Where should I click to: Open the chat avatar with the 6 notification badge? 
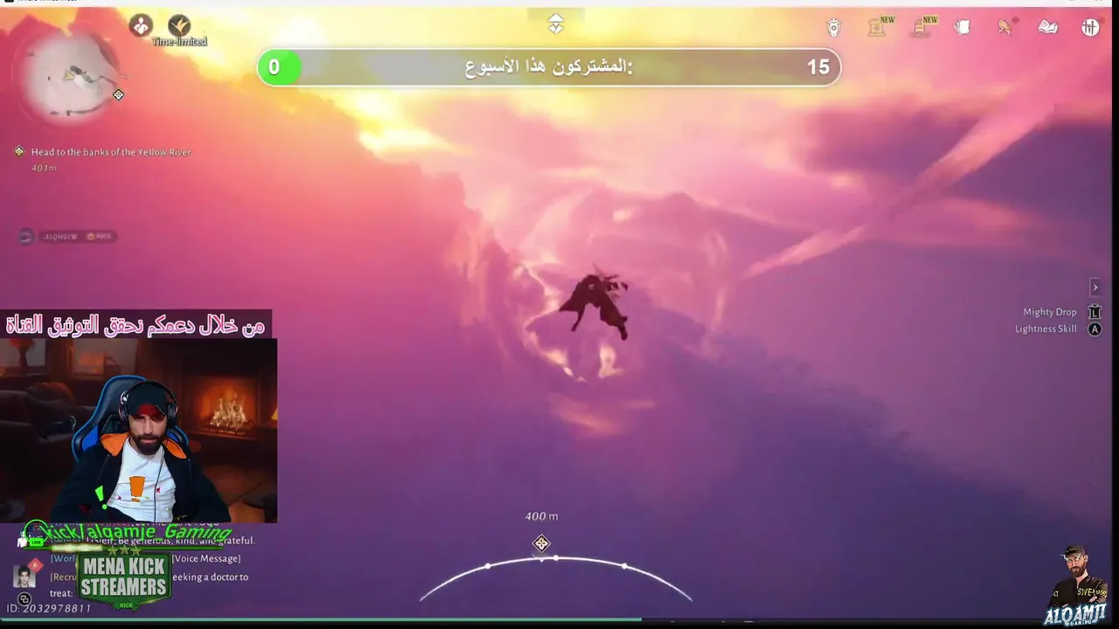(x=25, y=575)
